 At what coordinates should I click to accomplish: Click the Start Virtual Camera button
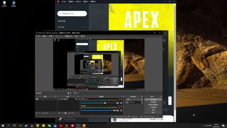[153, 105]
